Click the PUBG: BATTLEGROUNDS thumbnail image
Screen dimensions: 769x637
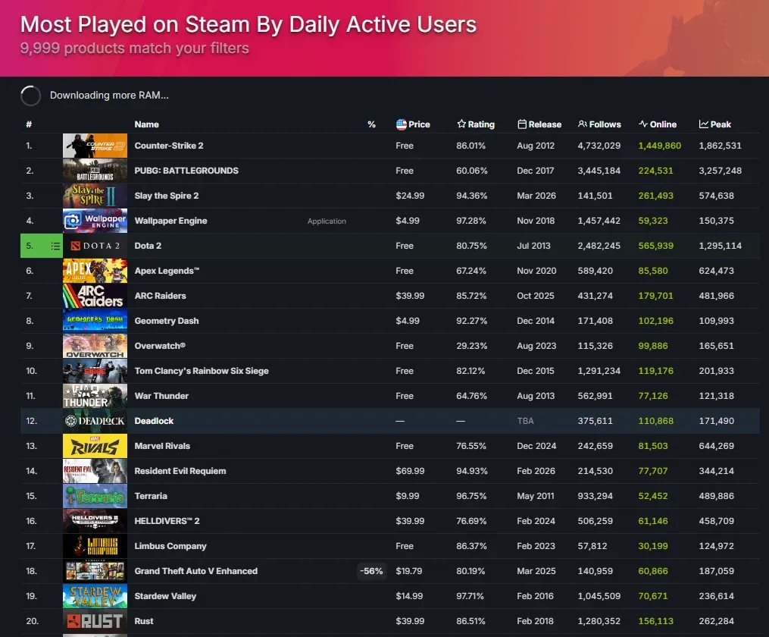pyautogui.click(x=95, y=171)
